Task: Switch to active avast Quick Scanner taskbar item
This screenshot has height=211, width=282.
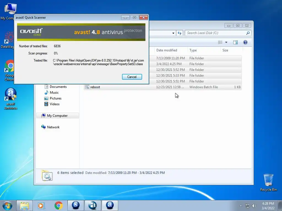Action: coord(110,206)
